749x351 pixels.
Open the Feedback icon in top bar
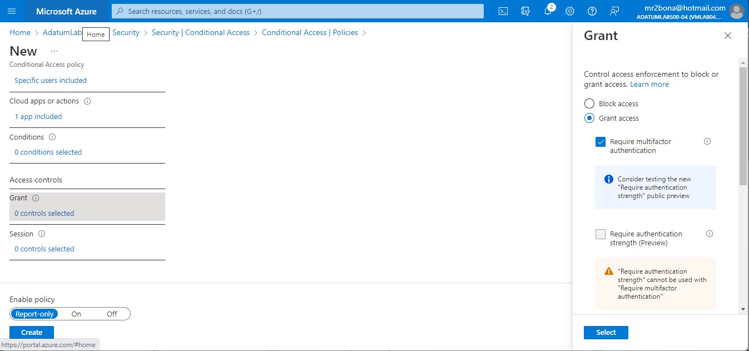tap(614, 11)
